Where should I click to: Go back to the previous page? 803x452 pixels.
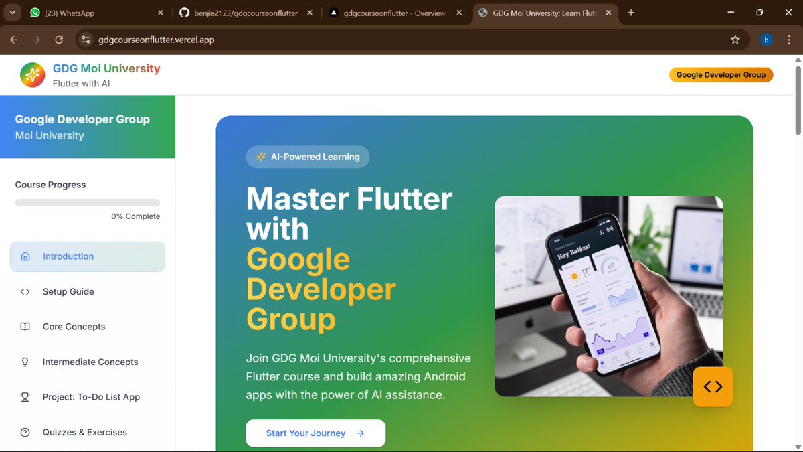coord(14,40)
